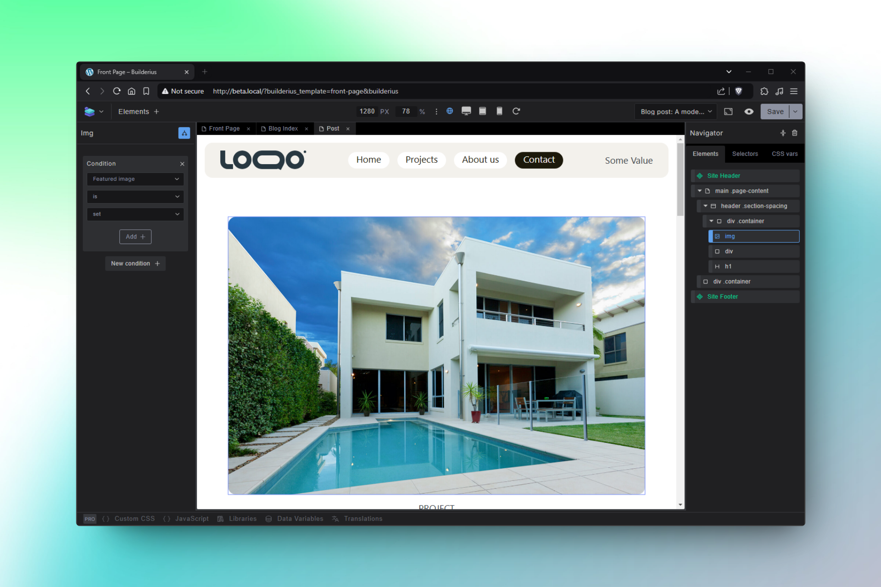Open the Blog post preview selector dropdown
The image size is (881, 587).
click(676, 111)
